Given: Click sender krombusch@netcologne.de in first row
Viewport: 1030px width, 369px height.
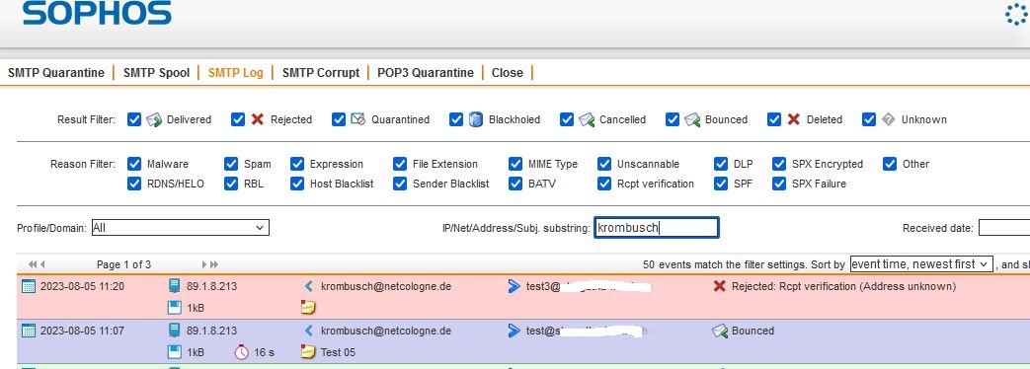Looking at the screenshot, I should (386, 286).
